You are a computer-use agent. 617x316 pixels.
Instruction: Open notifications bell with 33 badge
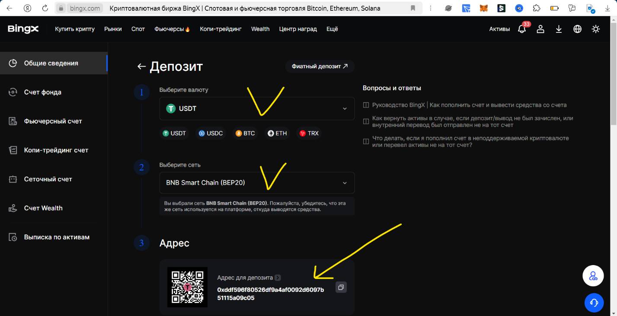coord(522,29)
